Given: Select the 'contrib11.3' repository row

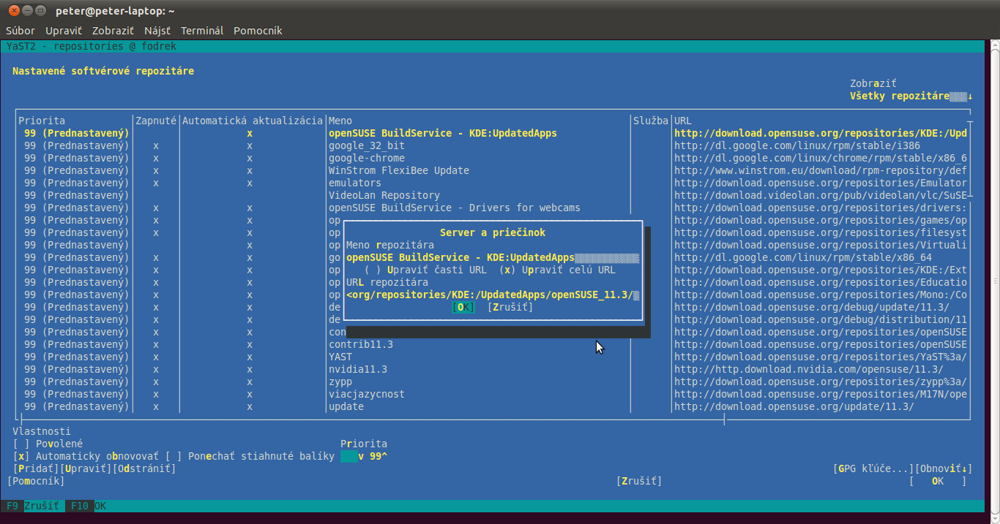Looking at the screenshot, I should 493,345.
